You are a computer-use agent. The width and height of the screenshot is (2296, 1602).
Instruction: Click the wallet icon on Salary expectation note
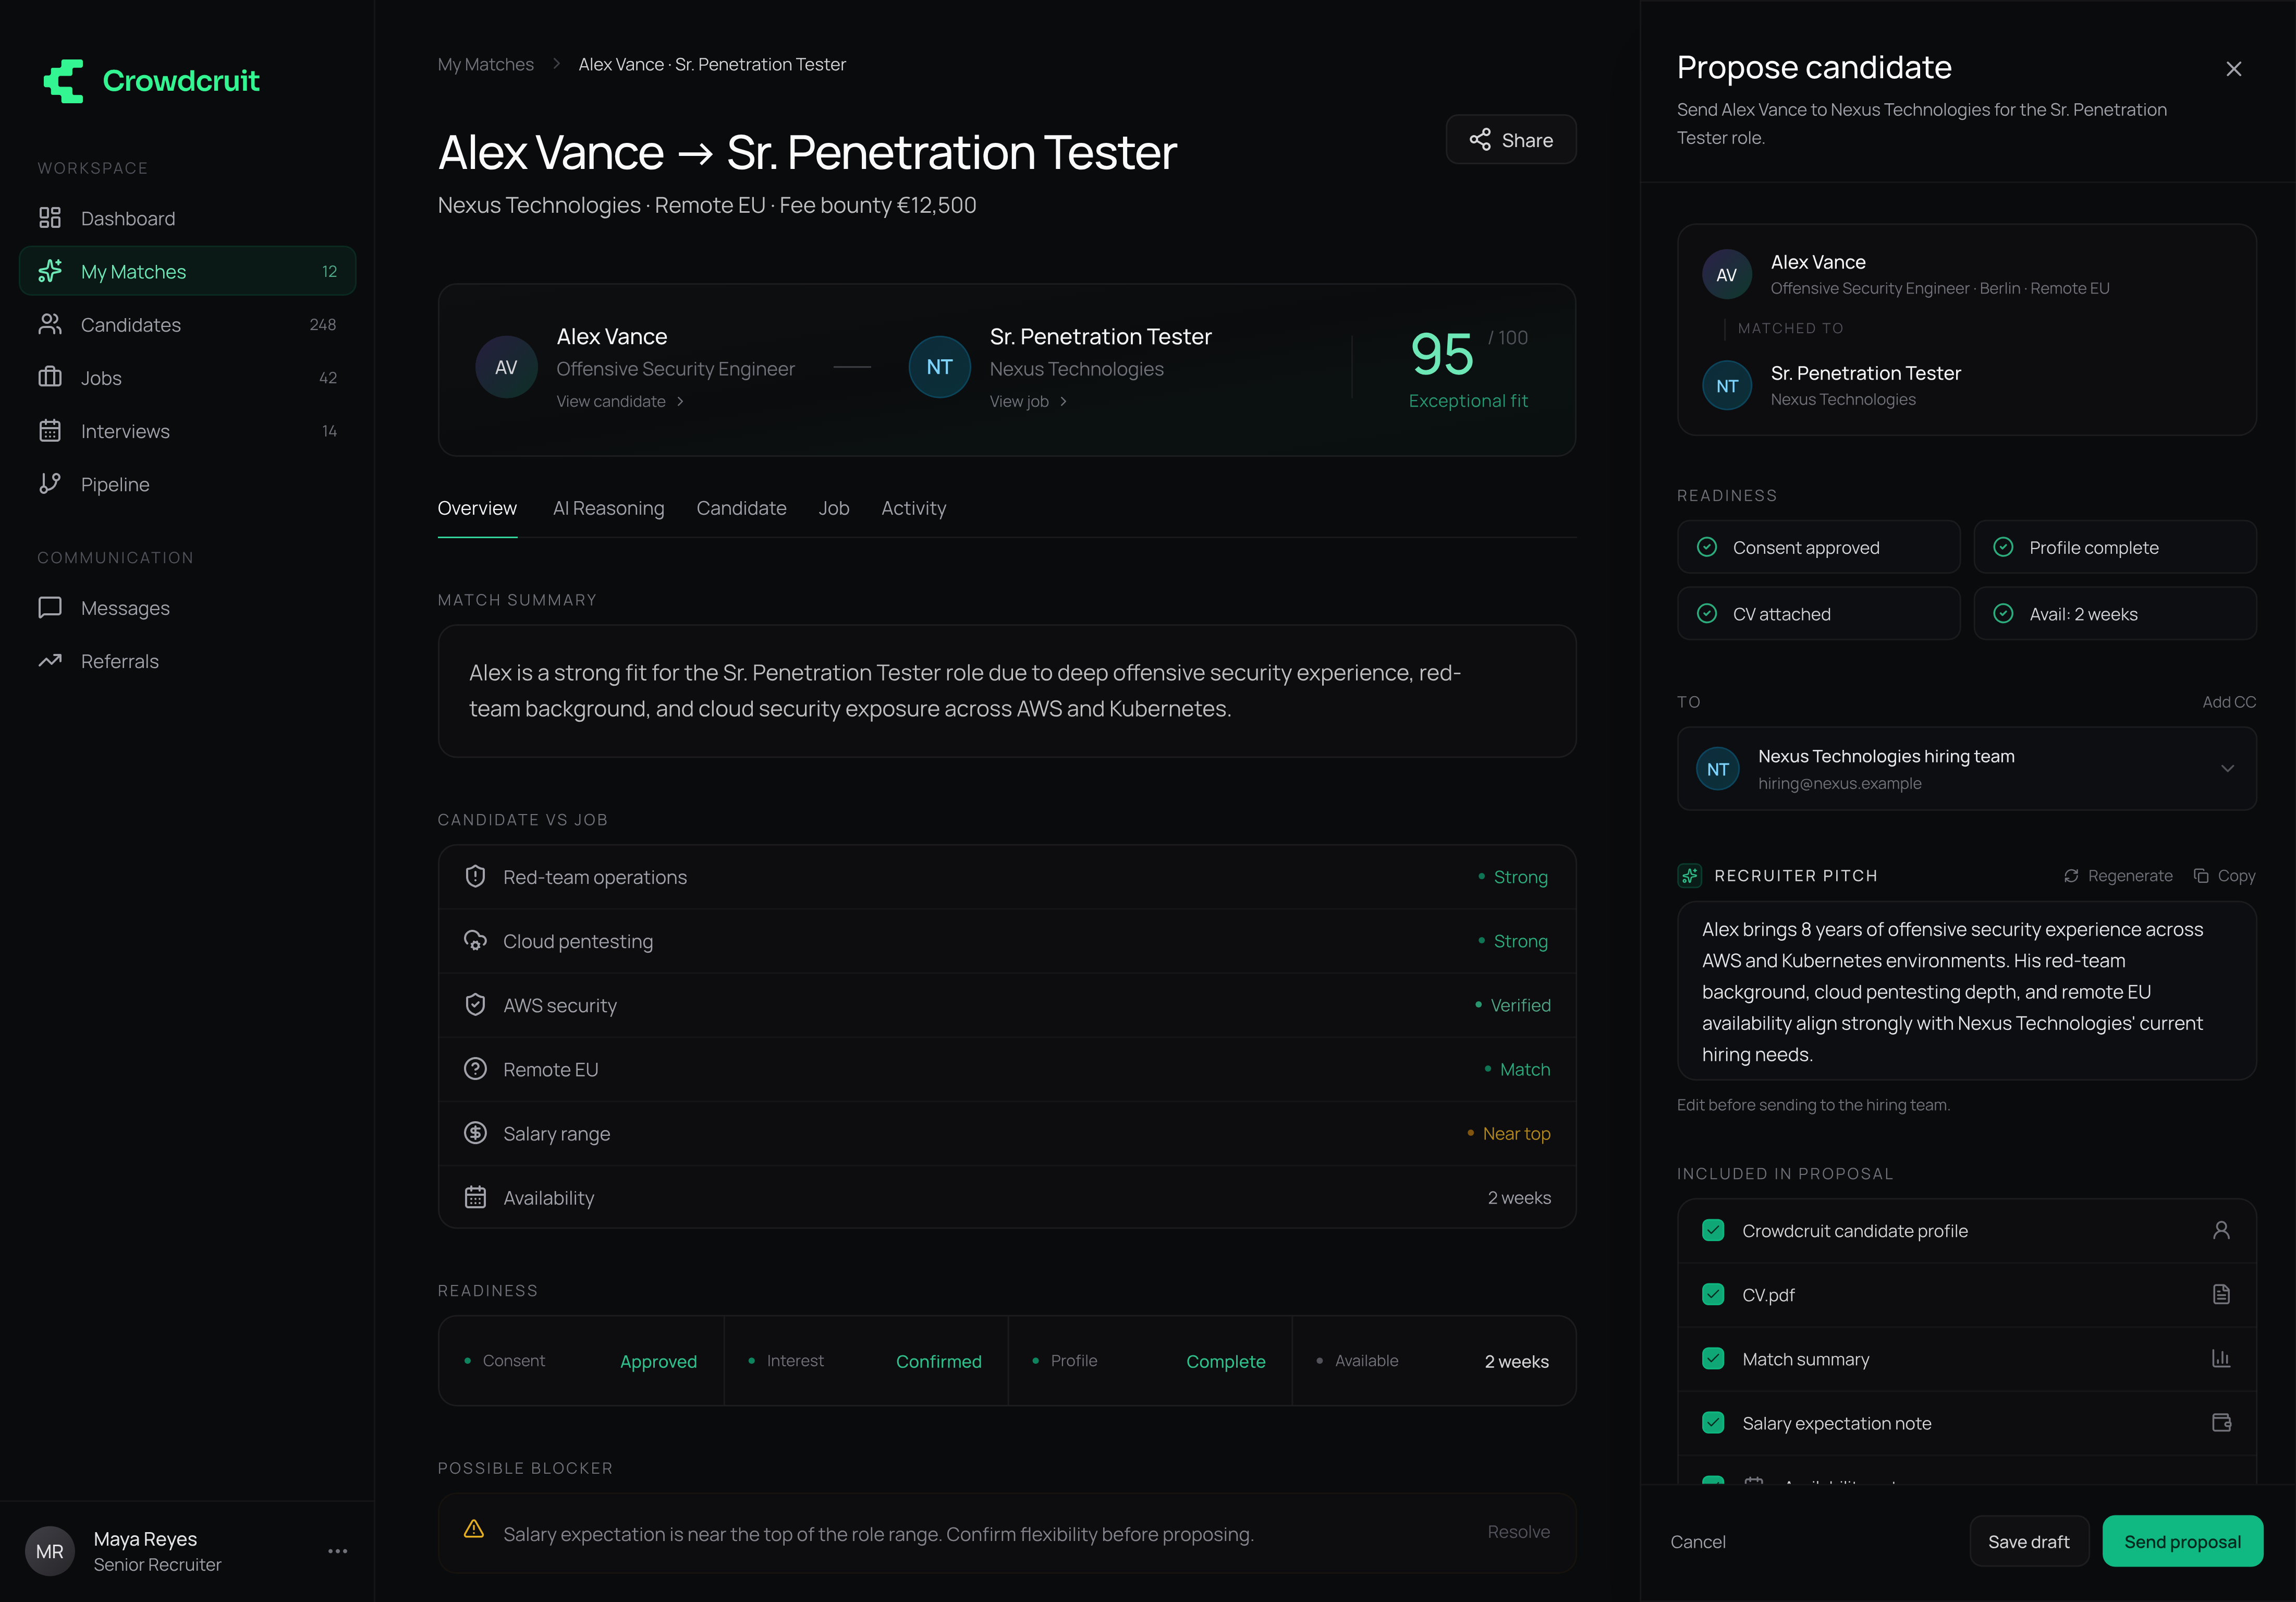click(2221, 1422)
